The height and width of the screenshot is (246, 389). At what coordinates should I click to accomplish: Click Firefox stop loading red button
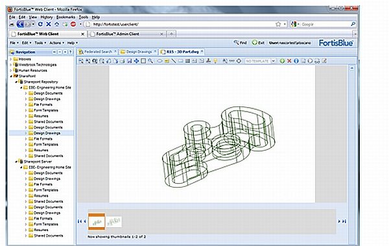(x=73, y=24)
